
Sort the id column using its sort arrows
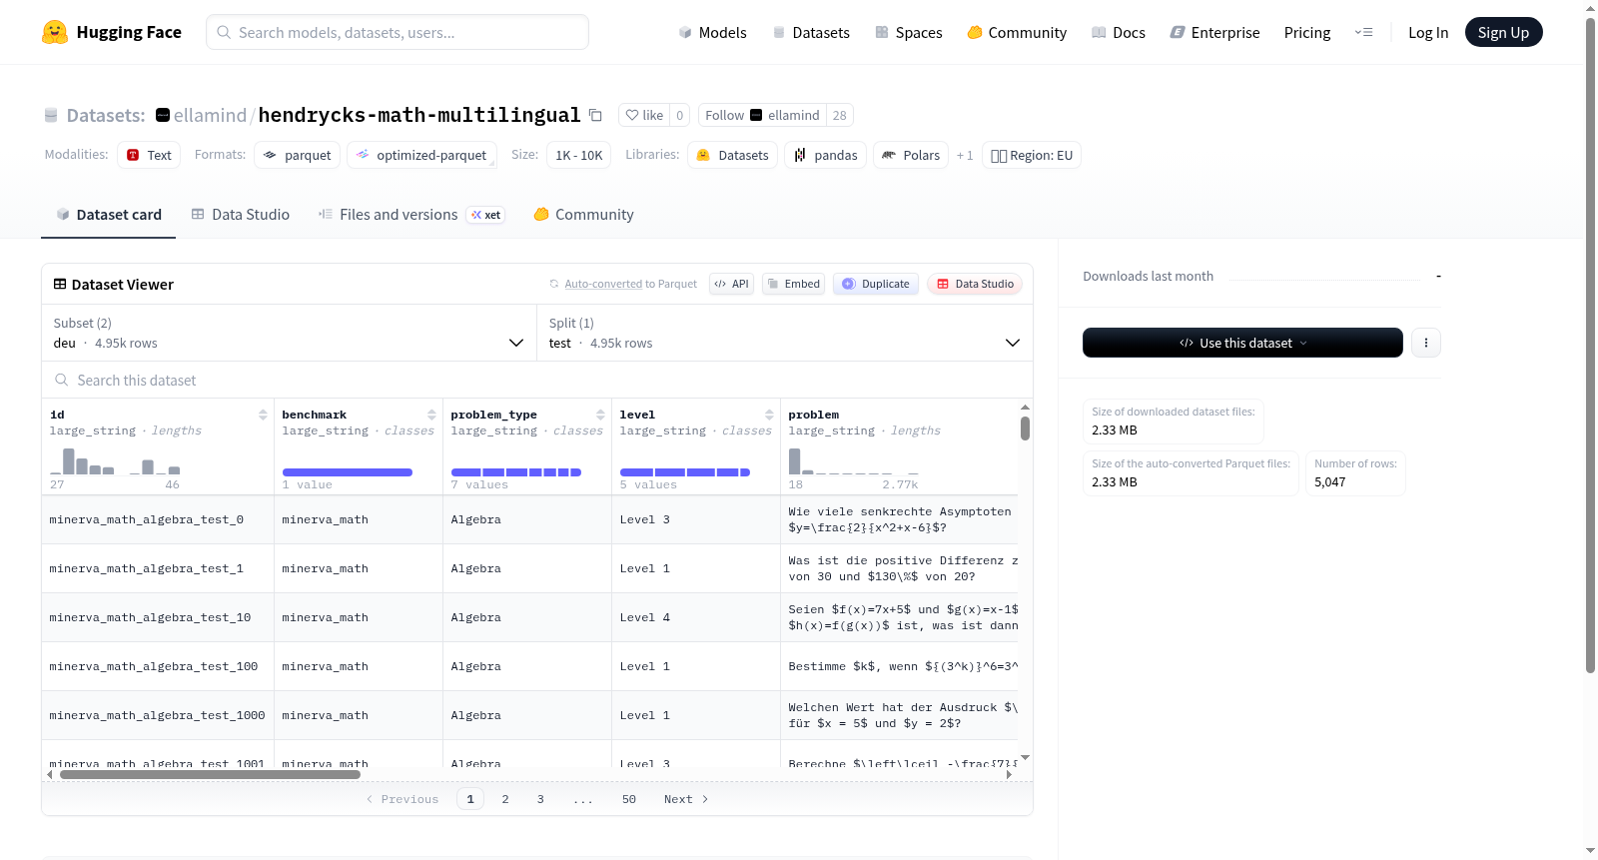pos(263,415)
